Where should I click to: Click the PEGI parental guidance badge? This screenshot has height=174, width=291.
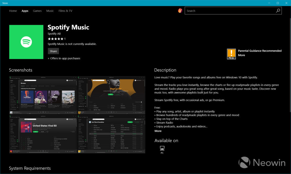[231, 54]
